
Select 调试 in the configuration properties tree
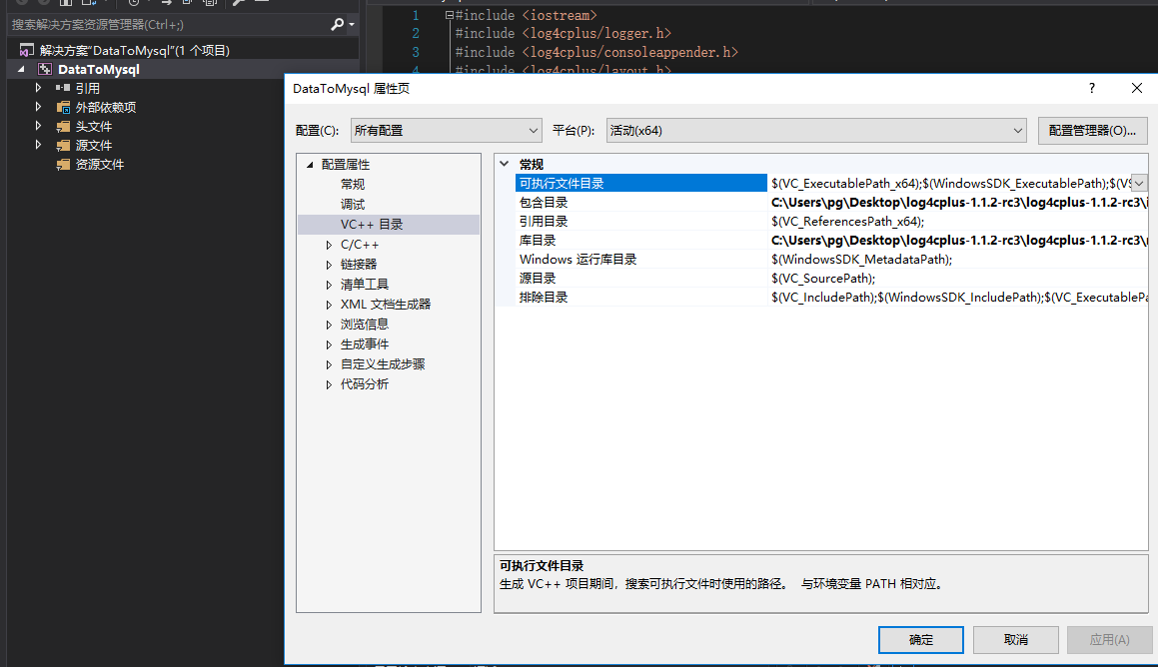pos(352,204)
